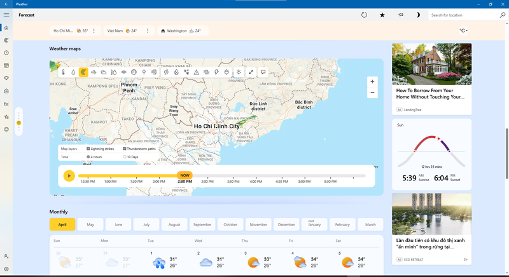Pin location to Start
This screenshot has width=509, height=277.
click(401, 15)
